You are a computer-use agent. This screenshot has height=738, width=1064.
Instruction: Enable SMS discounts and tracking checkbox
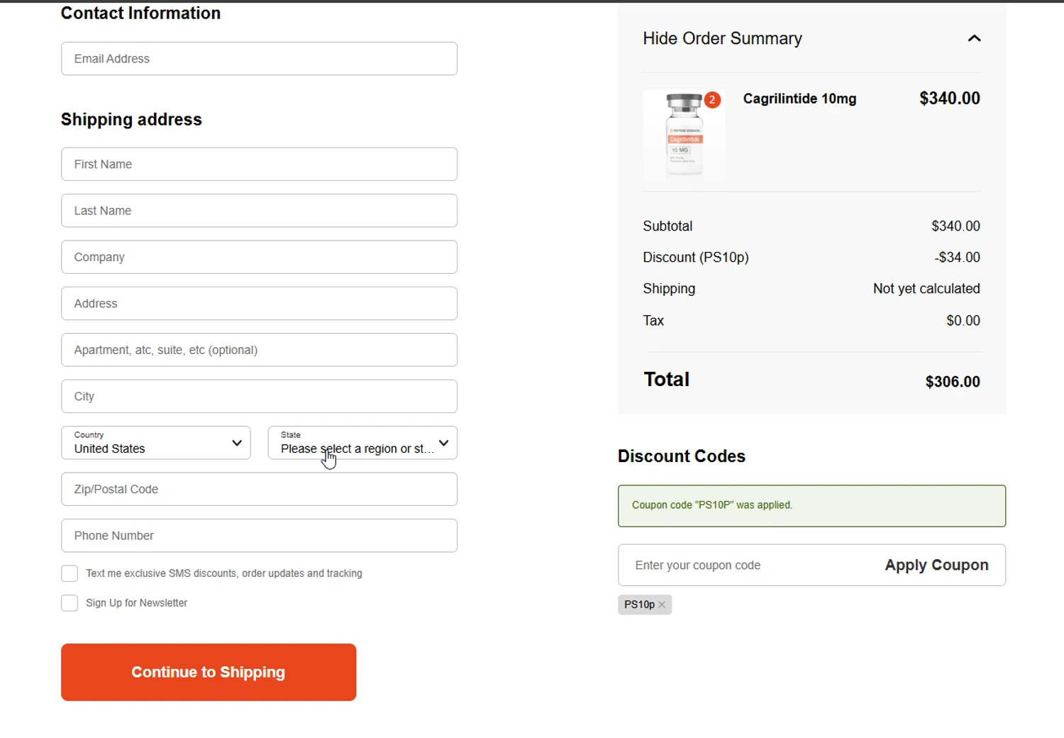[x=70, y=573]
